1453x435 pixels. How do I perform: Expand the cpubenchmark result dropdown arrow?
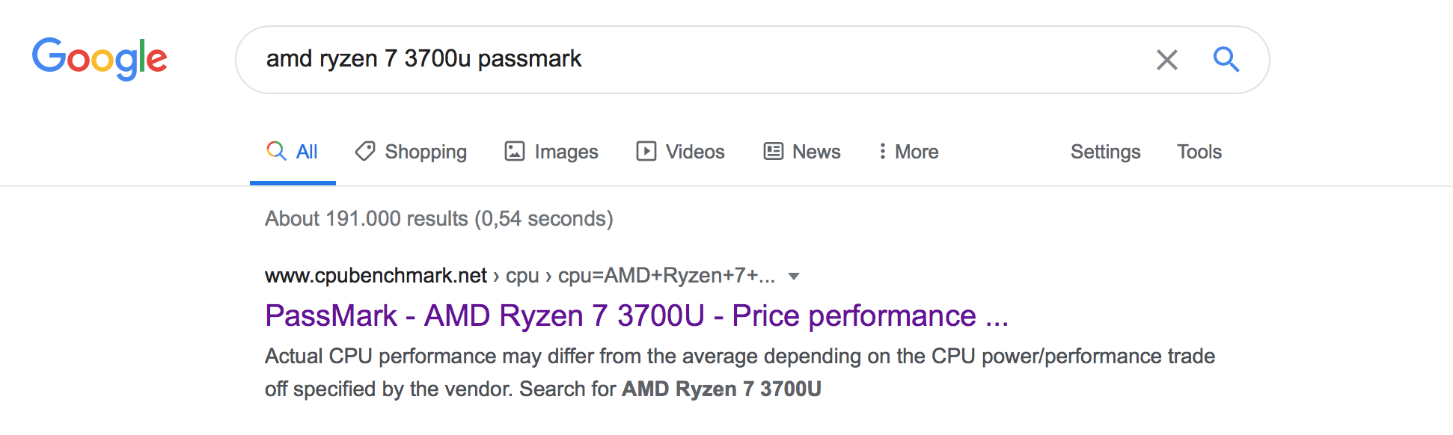pyautogui.click(x=794, y=277)
